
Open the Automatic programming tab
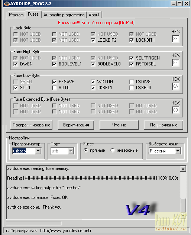coord(64,15)
